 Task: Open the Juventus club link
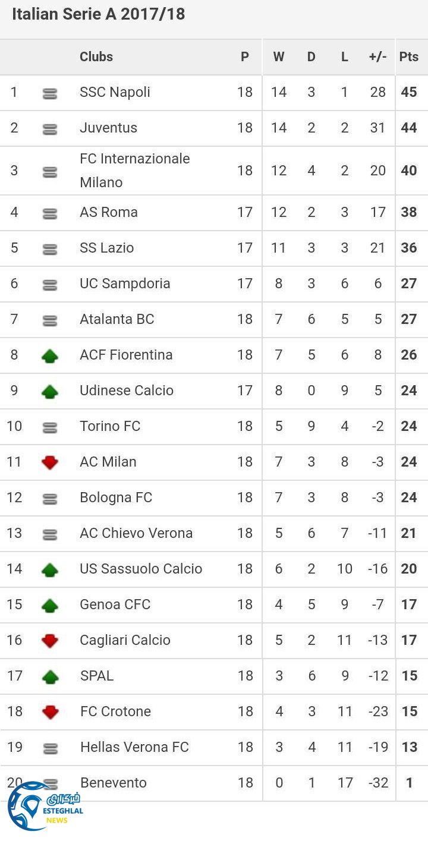click(108, 128)
